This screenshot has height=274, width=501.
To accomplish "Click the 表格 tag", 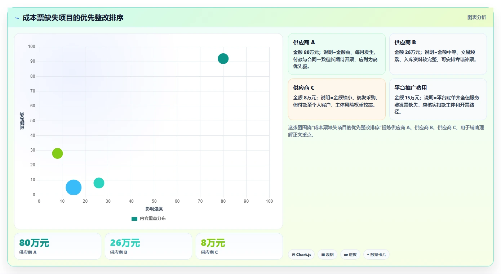I will tap(327, 255).
